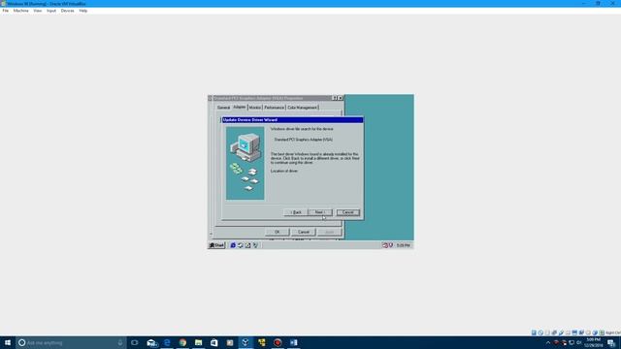The height and width of the screenshot is (349, 621).
Task: Click the Windows 98 tray clock
Action: pos(403,245)
